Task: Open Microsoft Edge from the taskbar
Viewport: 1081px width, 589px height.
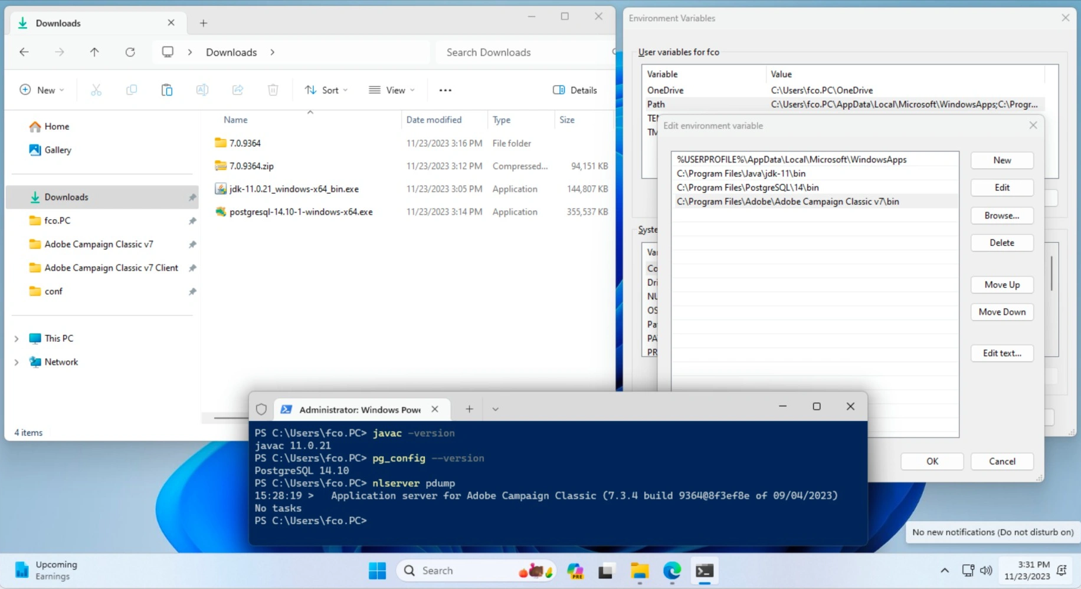Action: 672,571
